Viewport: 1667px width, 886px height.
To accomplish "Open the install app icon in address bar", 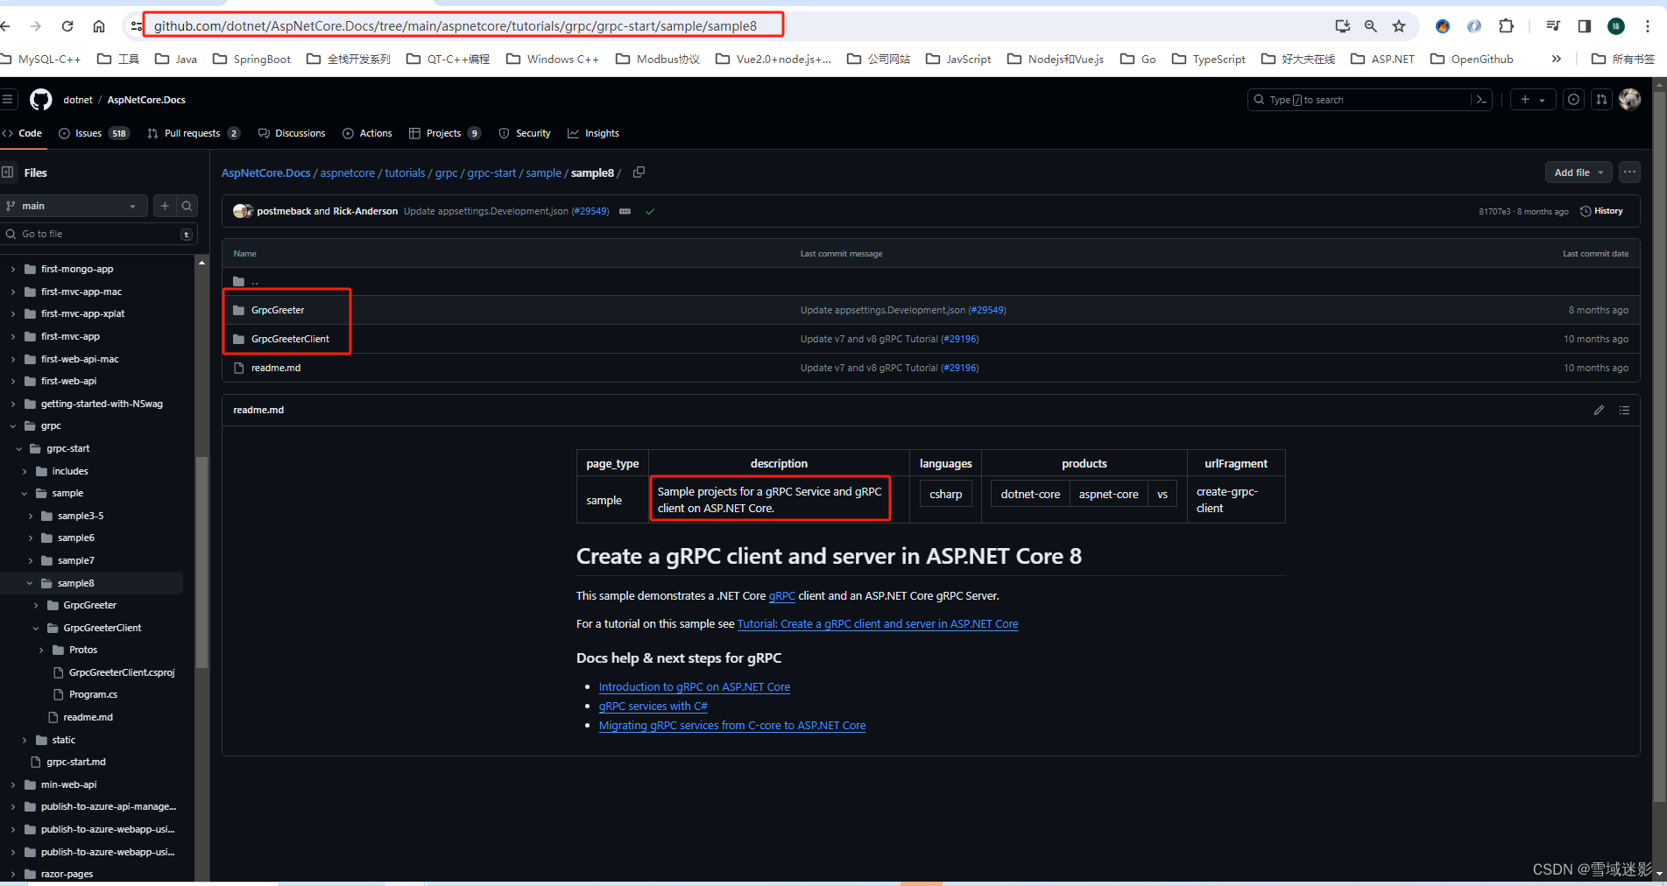I will pos(1342,26).
